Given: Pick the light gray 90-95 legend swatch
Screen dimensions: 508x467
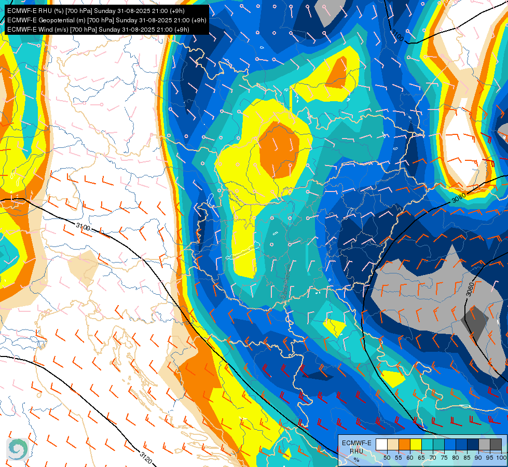Looking at the screenshot, I should [x=484, y=444].
